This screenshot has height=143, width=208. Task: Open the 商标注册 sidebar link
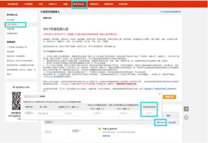point(17,56)
